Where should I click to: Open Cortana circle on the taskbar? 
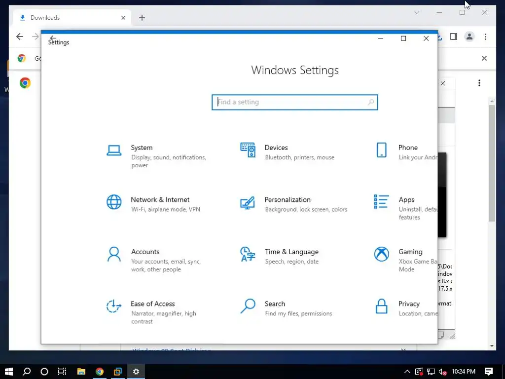(44, 372)
